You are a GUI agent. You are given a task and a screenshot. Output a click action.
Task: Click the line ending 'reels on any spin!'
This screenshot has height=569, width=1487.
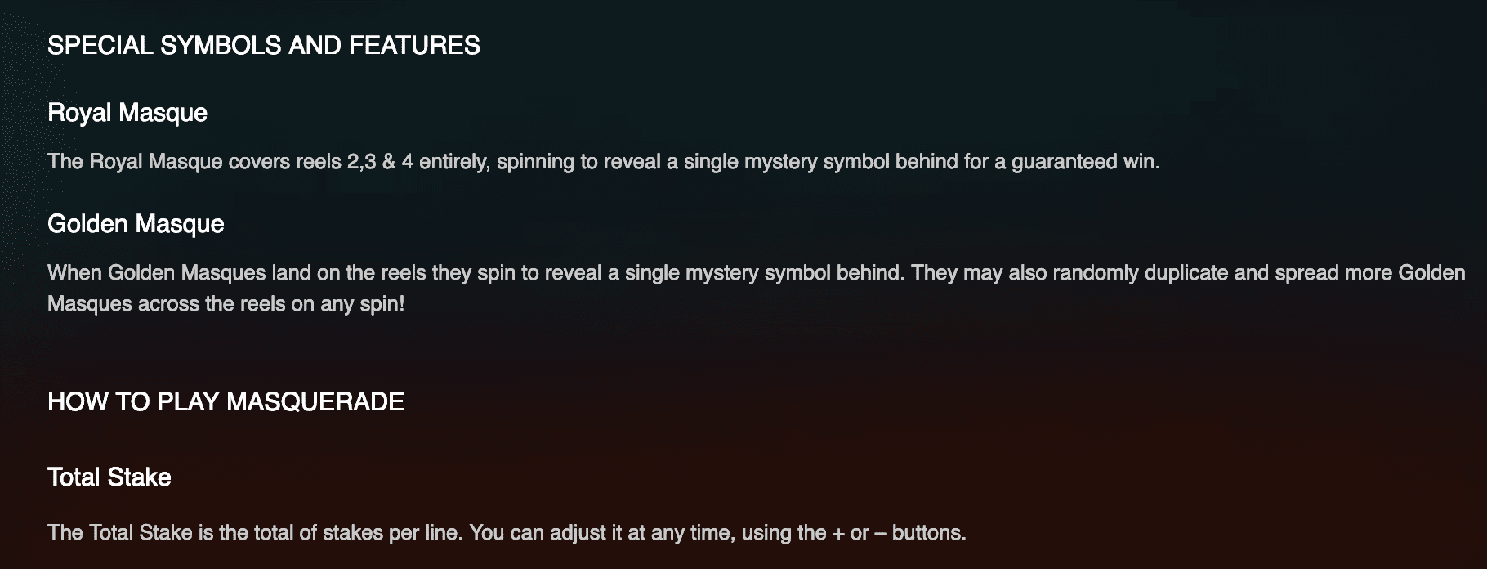point(226,304)
